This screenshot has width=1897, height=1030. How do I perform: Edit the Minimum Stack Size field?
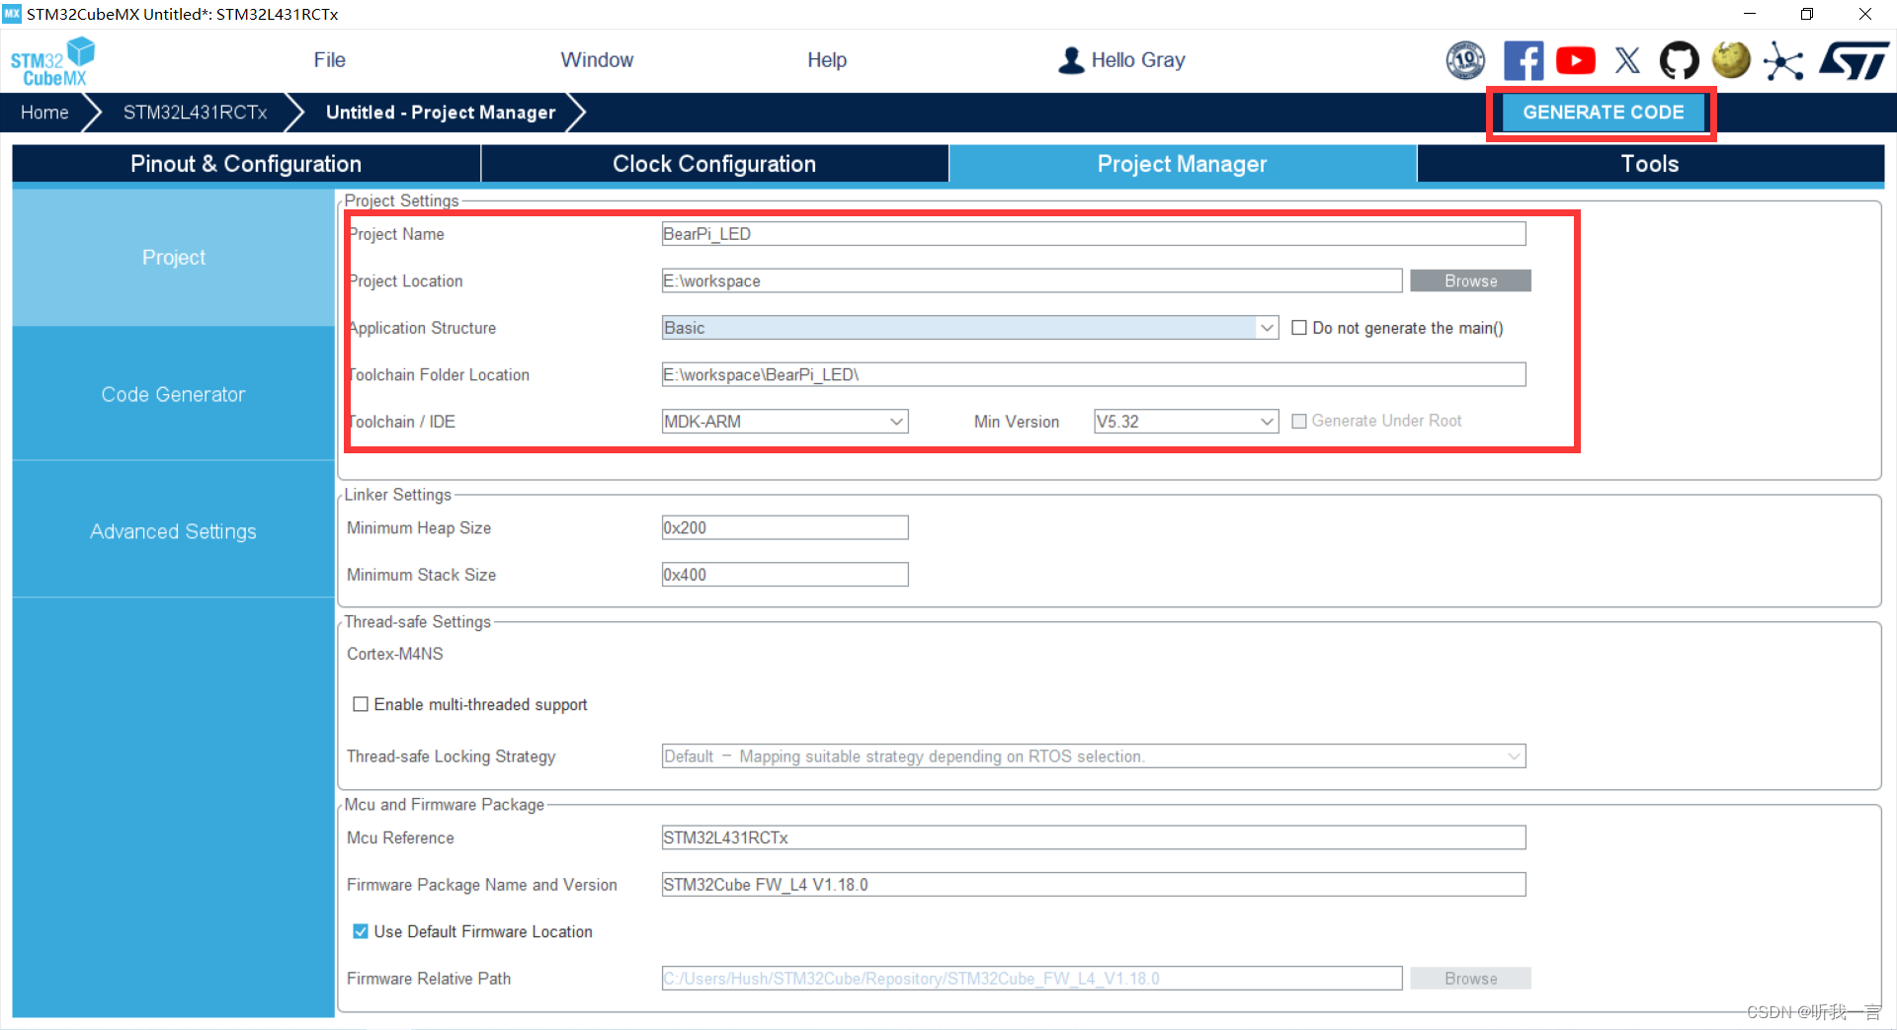click(784, 575)
